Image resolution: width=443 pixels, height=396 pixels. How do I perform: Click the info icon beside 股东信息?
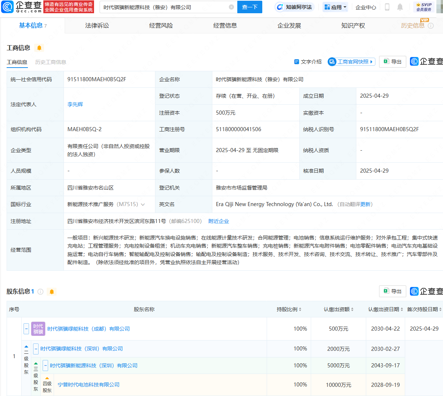tap(40, 292)
